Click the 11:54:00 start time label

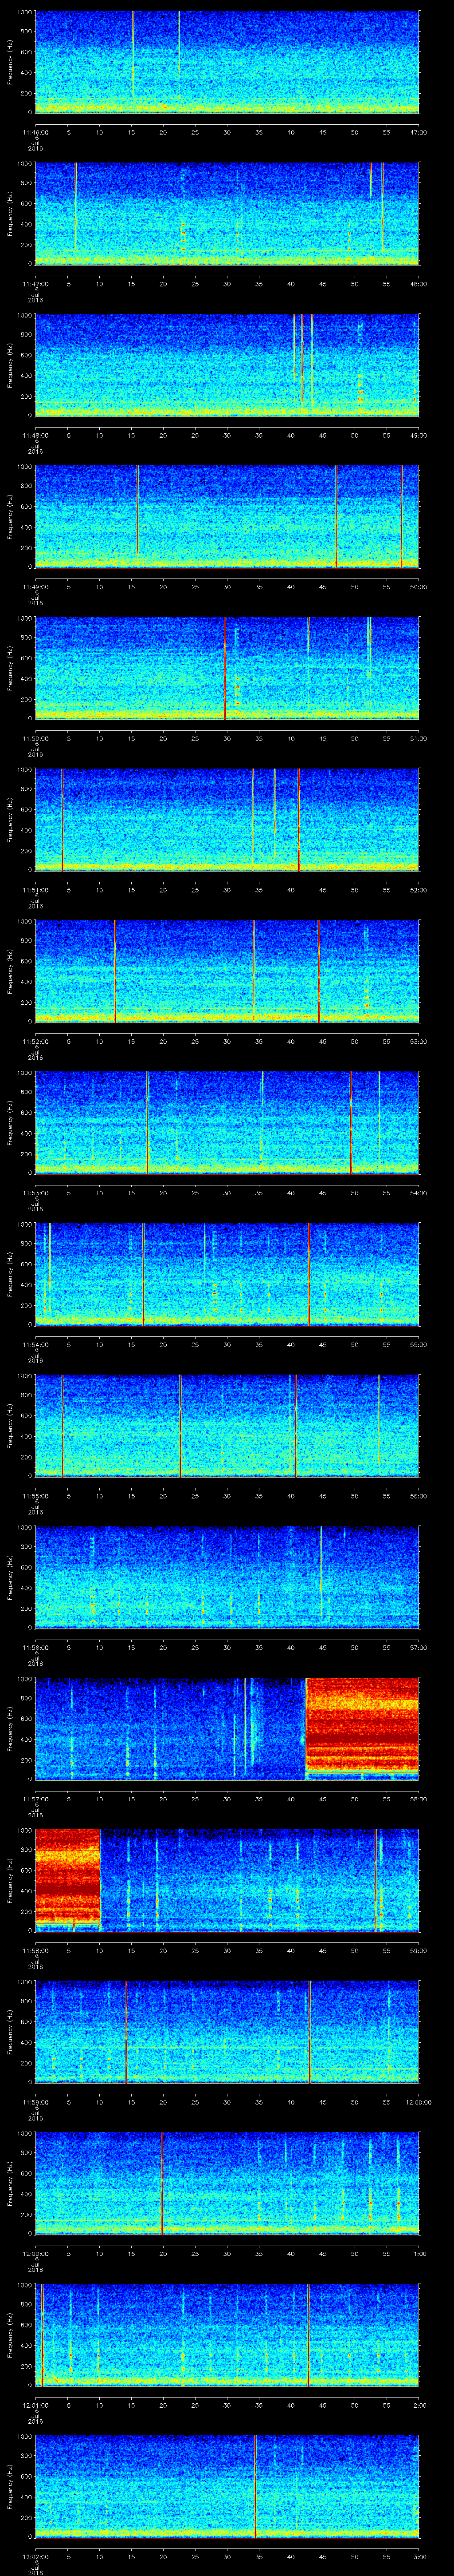click(36, 1345)
